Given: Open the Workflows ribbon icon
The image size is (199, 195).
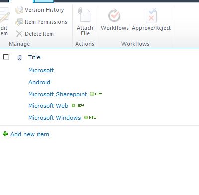Looking at the screenshot, I should 114,15.
